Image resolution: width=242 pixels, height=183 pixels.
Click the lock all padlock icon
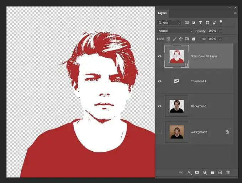pos(194,39)
